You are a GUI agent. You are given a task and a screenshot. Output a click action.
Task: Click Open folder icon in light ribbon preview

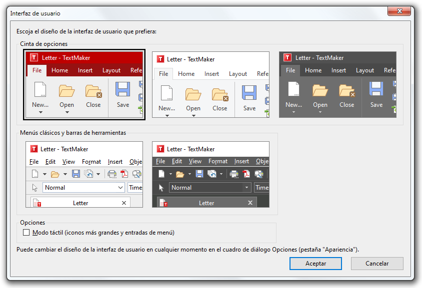[x=193, y=94]
